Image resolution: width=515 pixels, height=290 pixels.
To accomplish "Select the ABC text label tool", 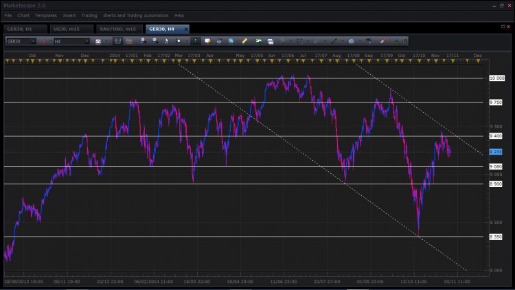I will (x=369, y=41).
